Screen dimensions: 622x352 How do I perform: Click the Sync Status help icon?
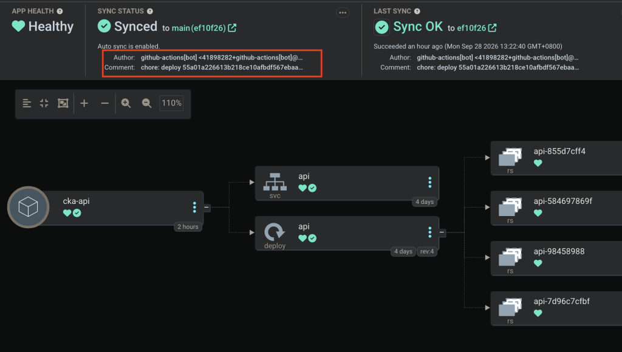(x=150, y=11)
